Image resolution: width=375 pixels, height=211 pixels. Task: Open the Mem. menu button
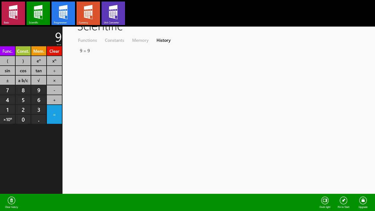pyautogui.click(x=39, y=51)
